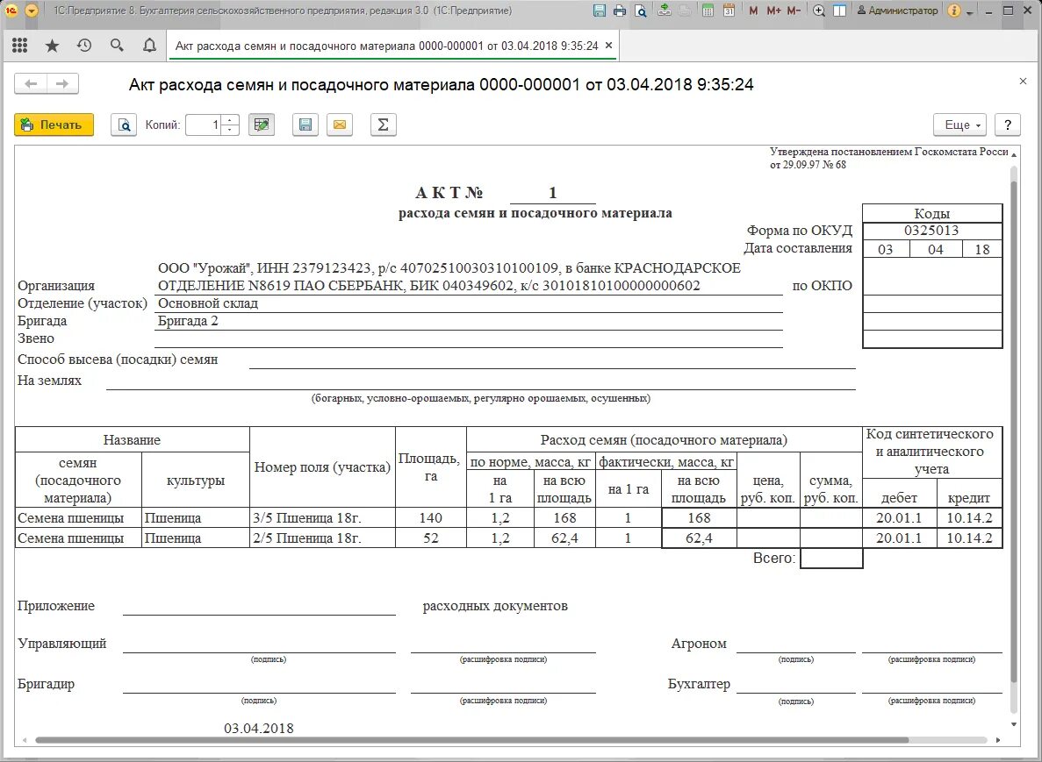Viewport: 1042px width, 762px height.
Task: Click the Основной склад text
Action: point(208,303)
